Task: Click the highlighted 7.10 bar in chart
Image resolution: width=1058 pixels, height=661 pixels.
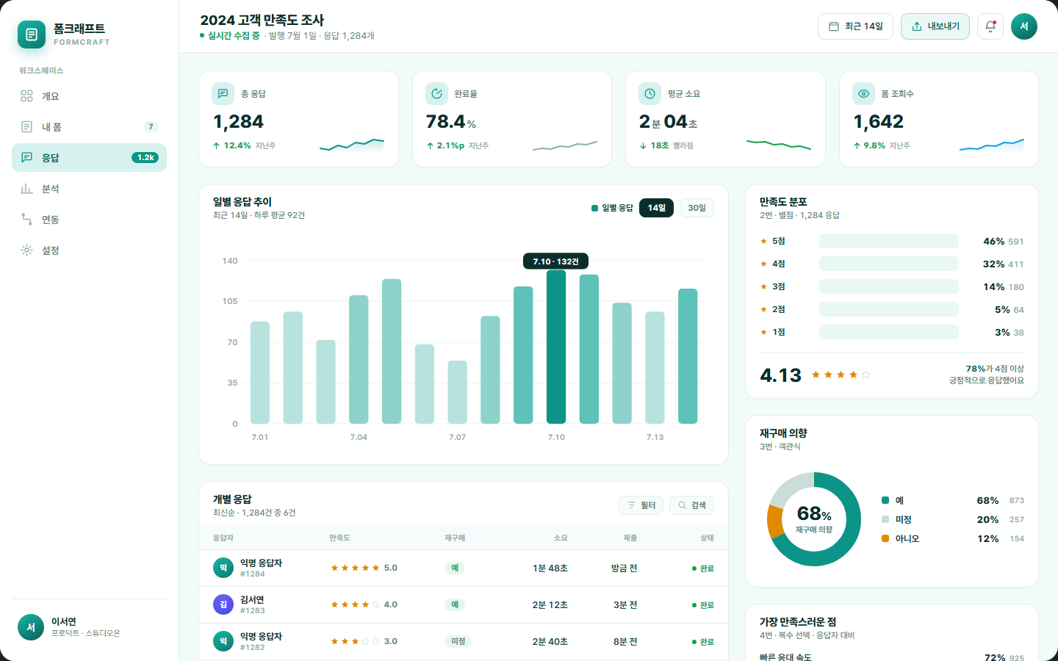Action: [556, 347]
